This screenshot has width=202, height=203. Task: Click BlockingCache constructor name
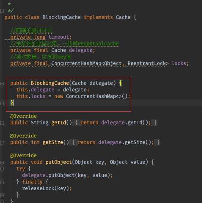tap(50, 83)
